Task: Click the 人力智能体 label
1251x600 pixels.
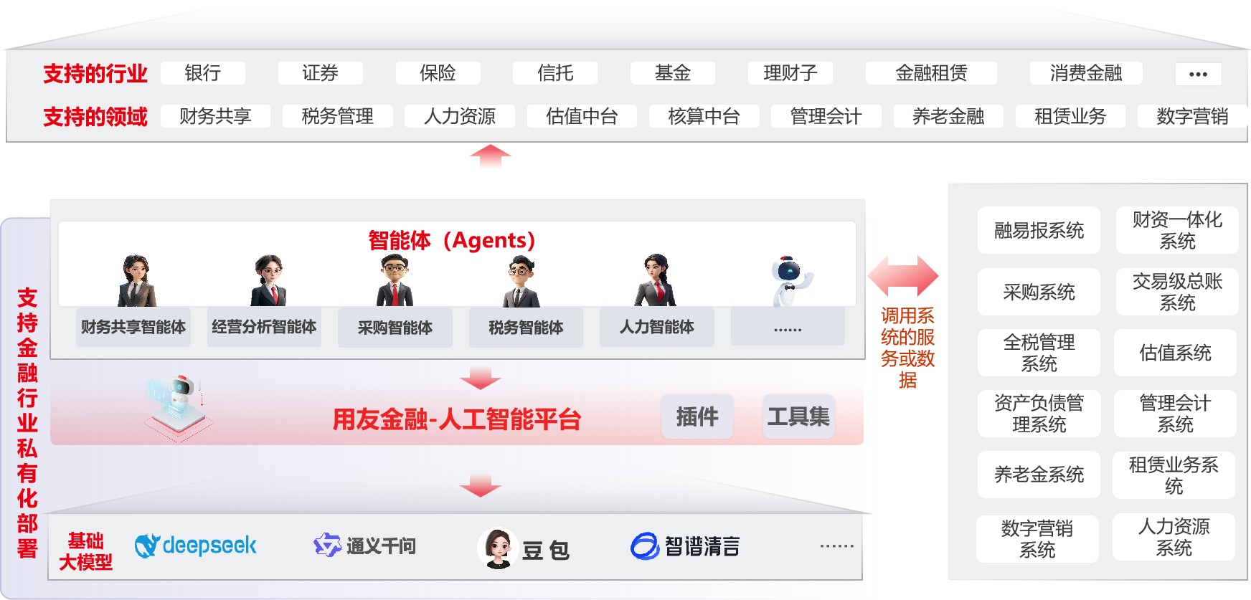Action: 656,328
